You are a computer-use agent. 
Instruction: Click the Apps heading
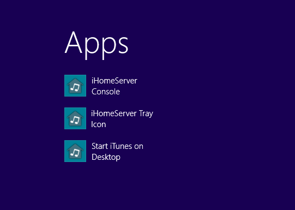[97, 45]
